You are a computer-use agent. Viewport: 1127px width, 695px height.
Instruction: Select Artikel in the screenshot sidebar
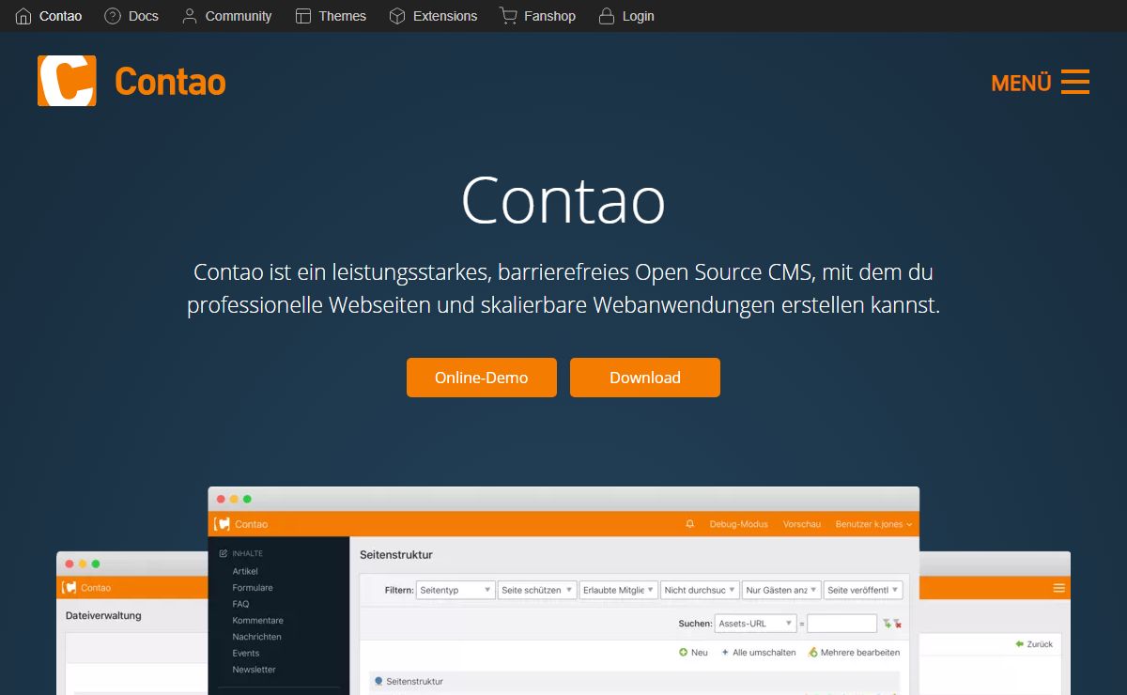point(245,571)
